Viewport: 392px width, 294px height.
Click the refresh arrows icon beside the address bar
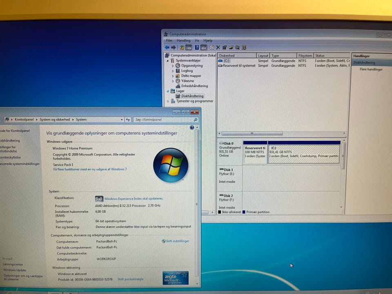128,120
